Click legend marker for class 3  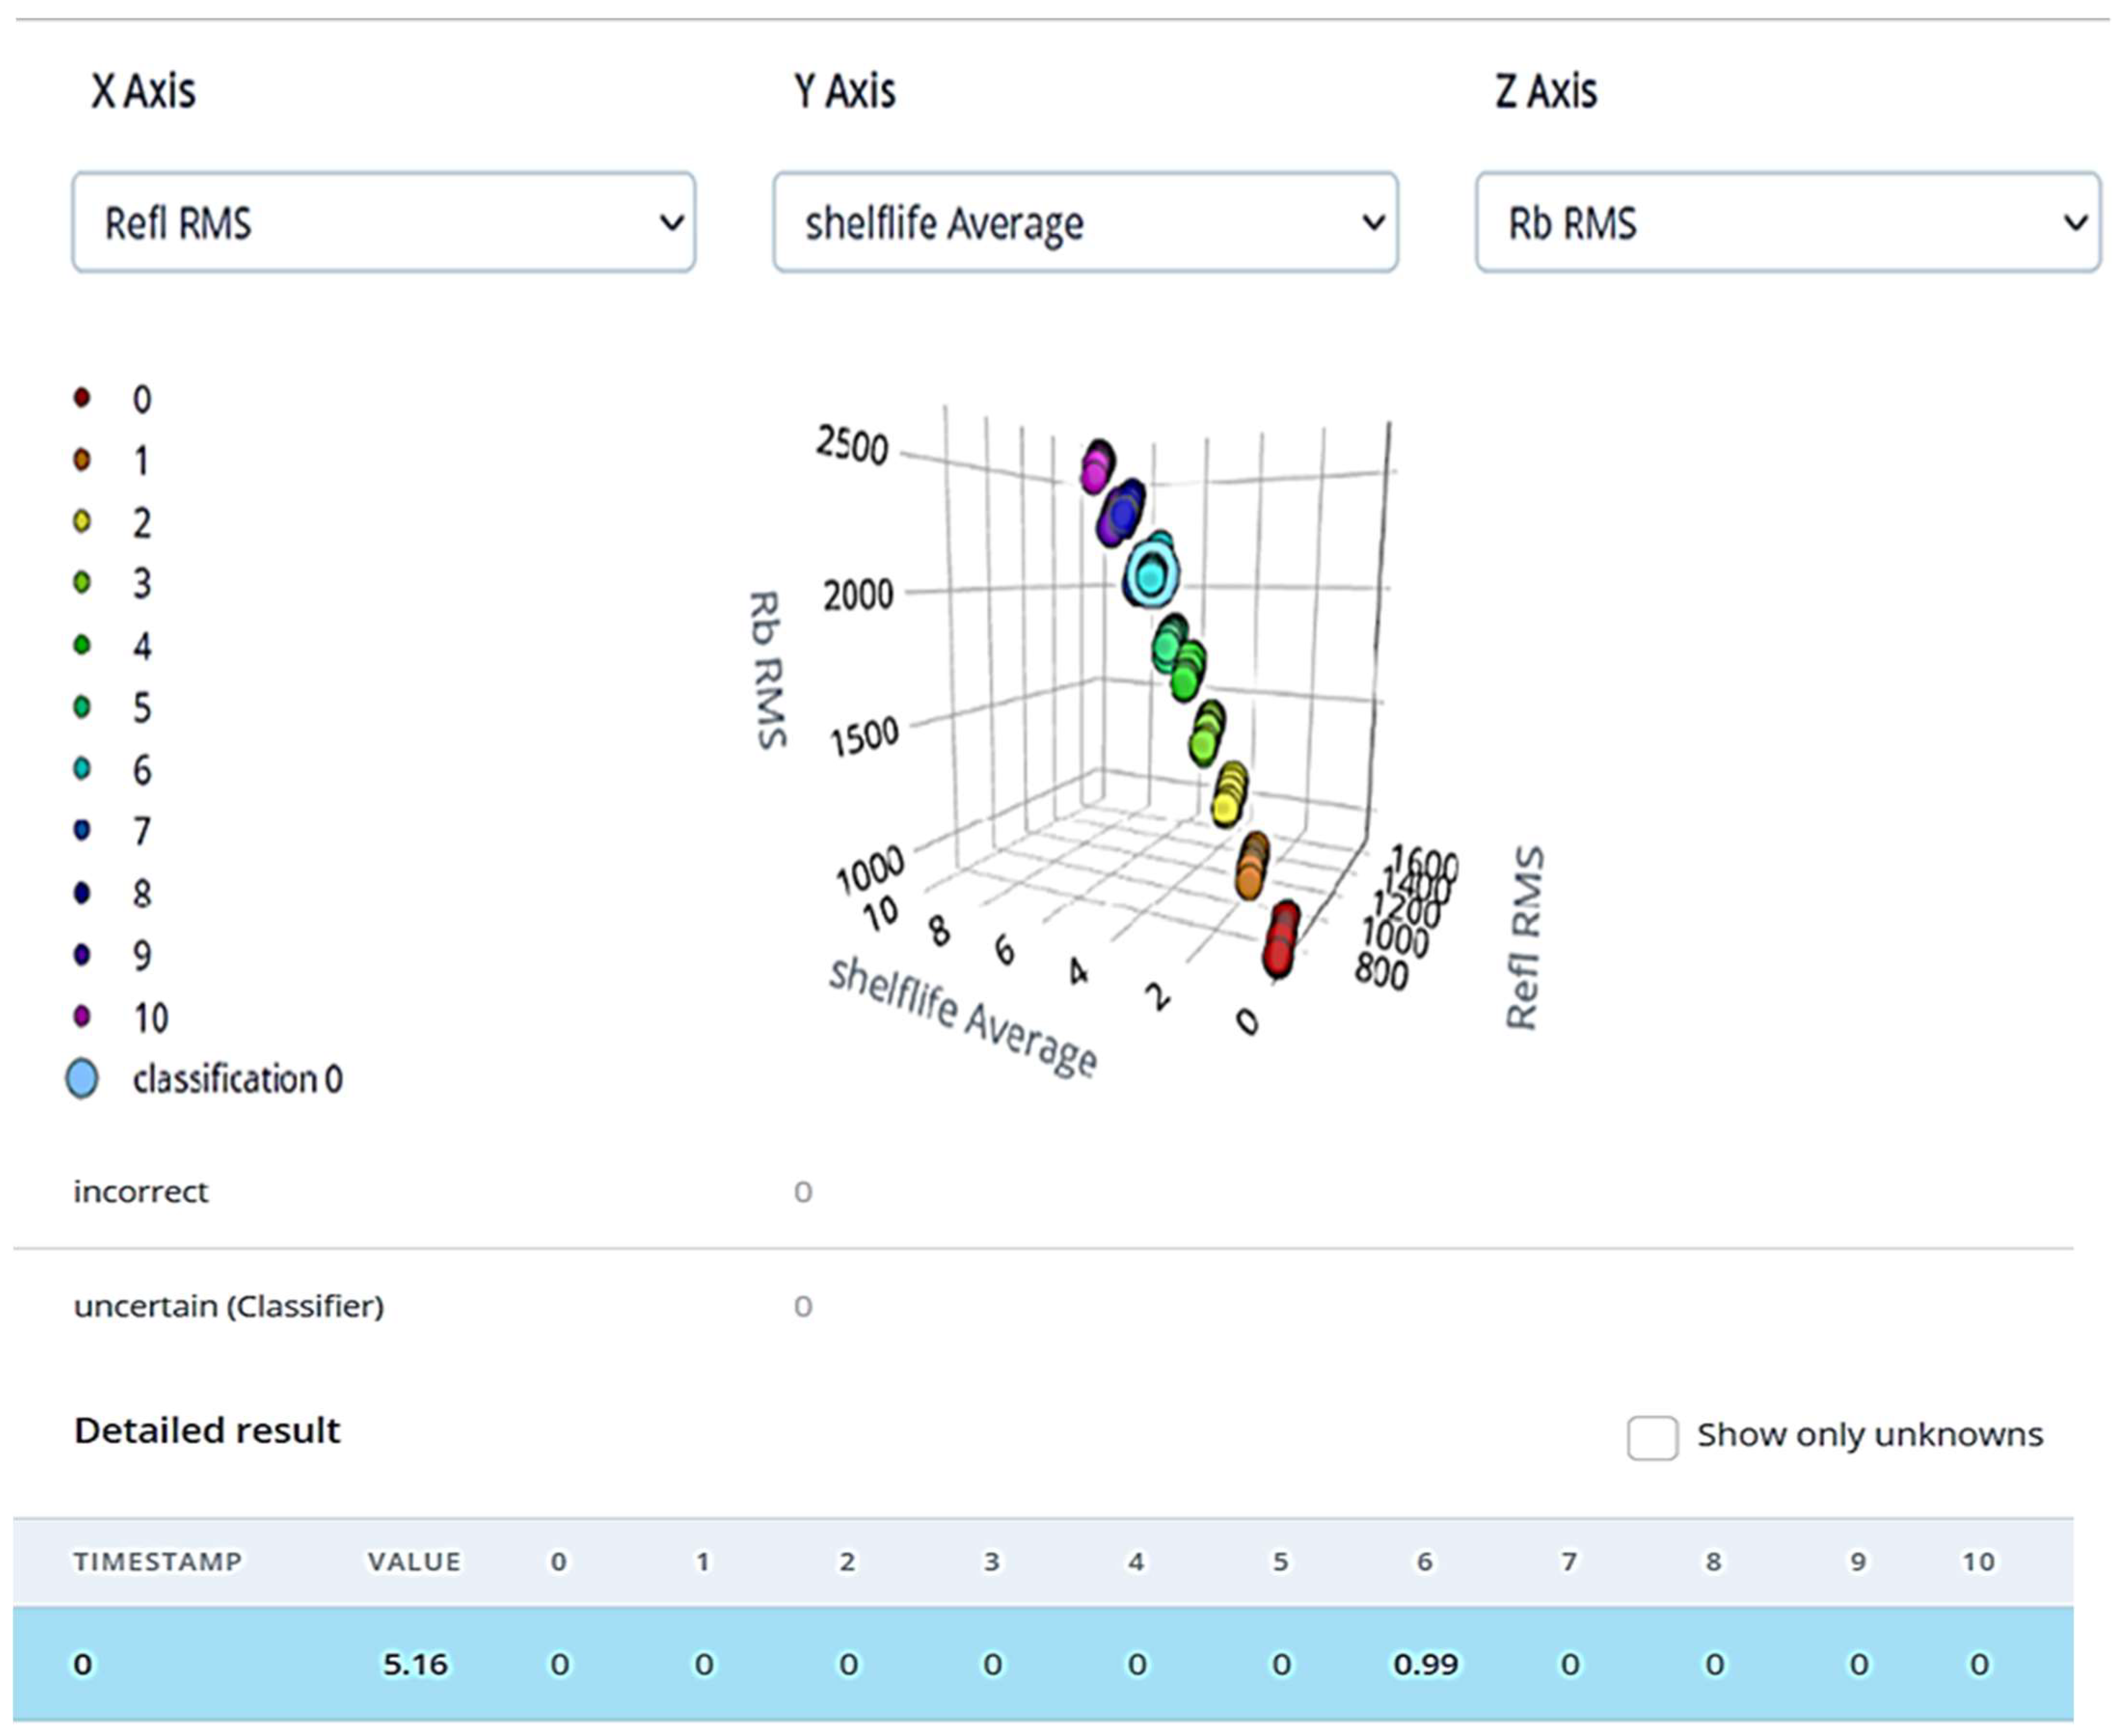[82, 583]
